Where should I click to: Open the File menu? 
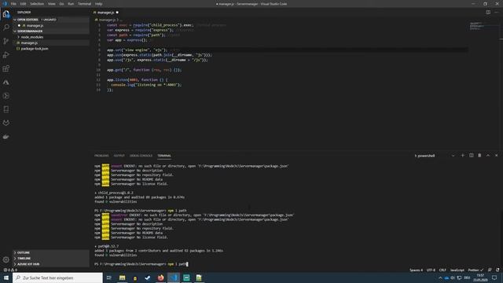pyautogui.click(x=13, y=4)
